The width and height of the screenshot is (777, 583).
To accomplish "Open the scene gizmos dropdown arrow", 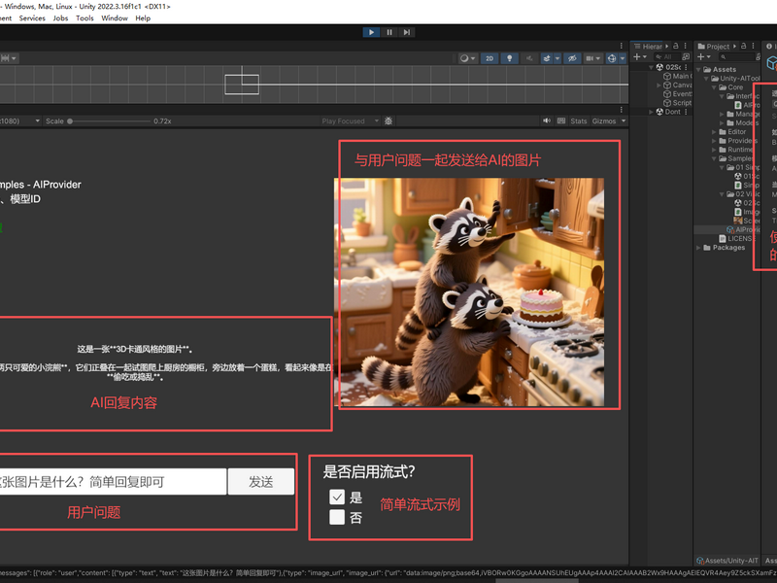I will tap(623, 58).
